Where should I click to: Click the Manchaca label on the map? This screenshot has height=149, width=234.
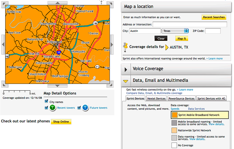pyautogui.click(x=42, y=81)
